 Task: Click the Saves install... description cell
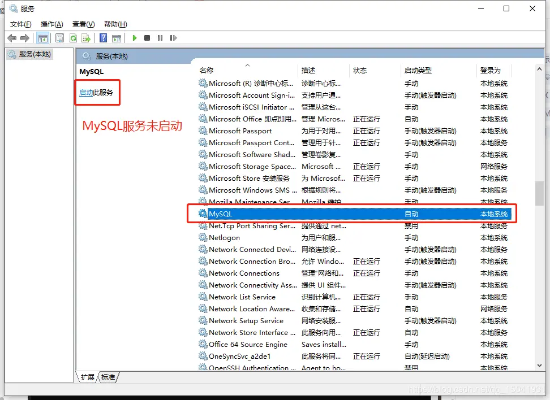[324, 344]
